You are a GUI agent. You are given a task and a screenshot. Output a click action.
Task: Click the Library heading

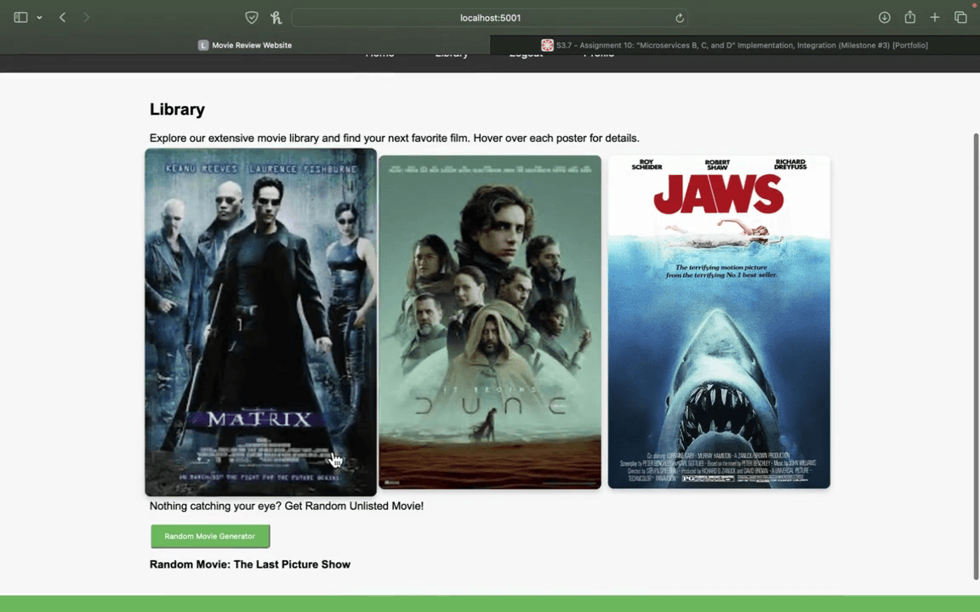pos(177,110)
